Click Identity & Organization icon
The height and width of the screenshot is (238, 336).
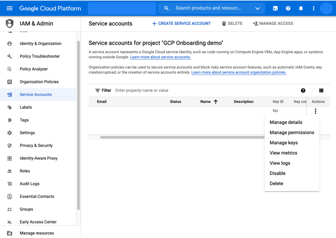[9, 44]
